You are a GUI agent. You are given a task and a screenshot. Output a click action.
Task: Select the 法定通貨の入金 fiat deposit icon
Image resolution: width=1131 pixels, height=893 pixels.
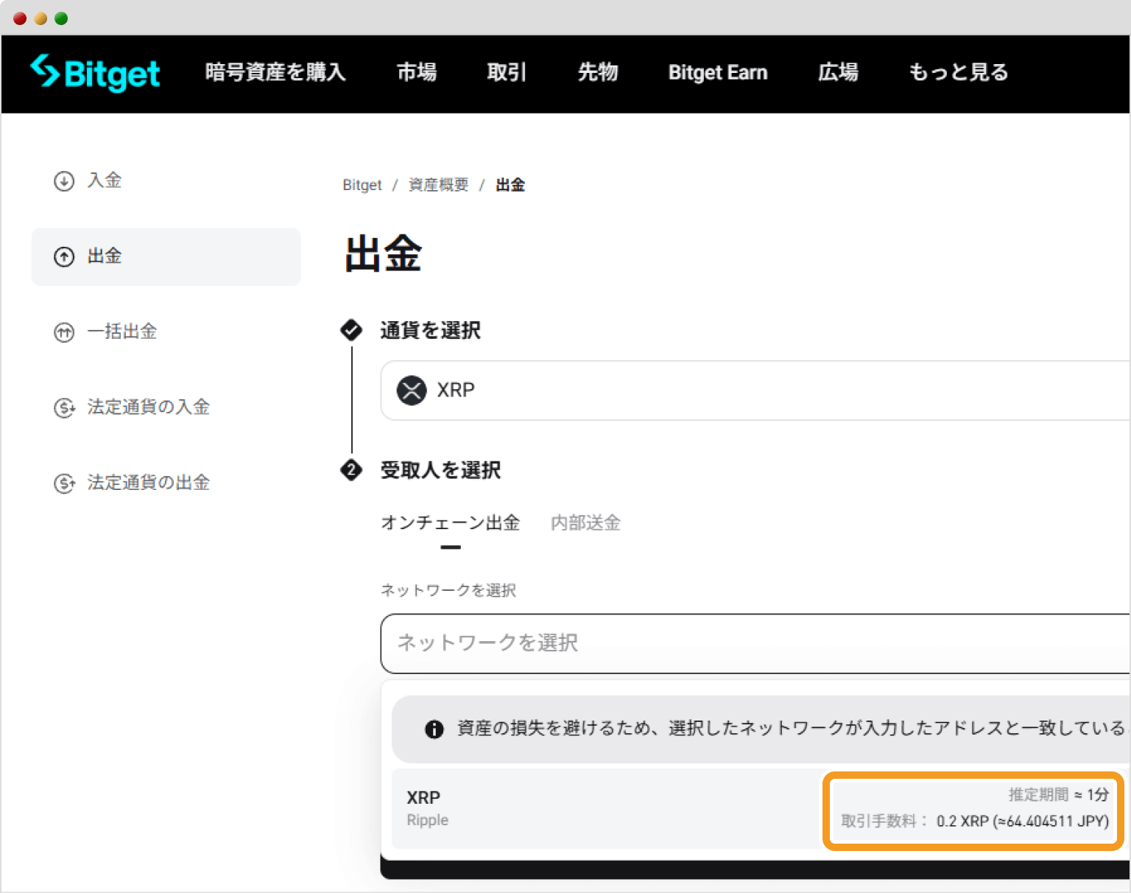tap(65, 407)
